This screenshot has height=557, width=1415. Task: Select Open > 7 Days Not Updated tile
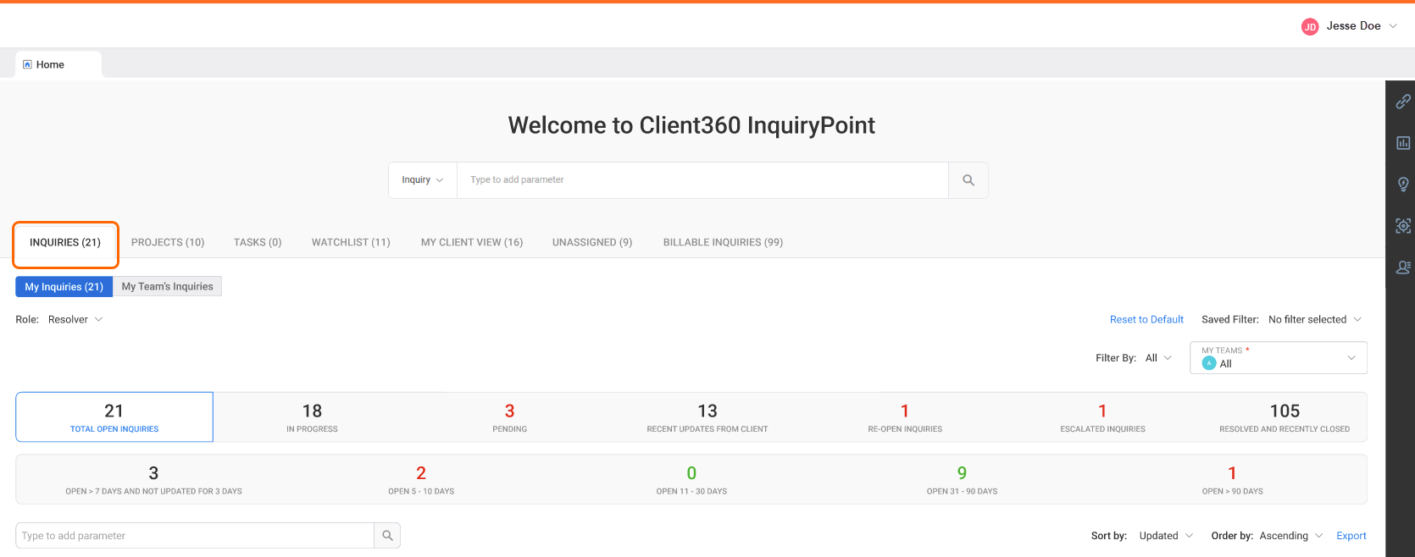153,480
